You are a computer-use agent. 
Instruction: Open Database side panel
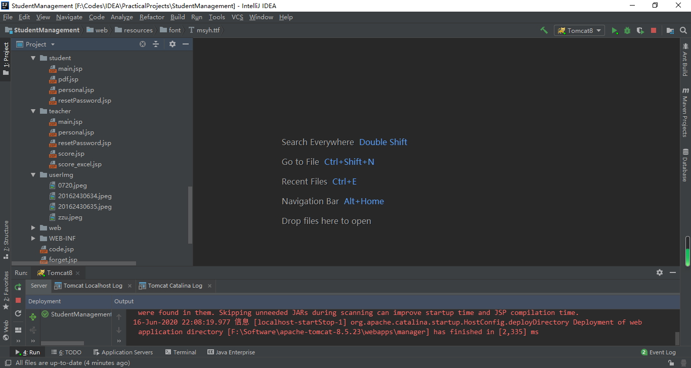[x=685, y=165]
